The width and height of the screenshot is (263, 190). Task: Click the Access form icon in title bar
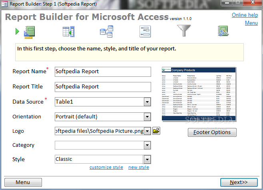pos(4,4)
